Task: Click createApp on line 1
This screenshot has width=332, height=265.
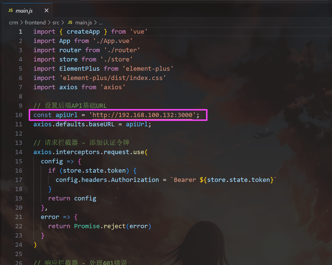Action: click(x=83, y=32)
